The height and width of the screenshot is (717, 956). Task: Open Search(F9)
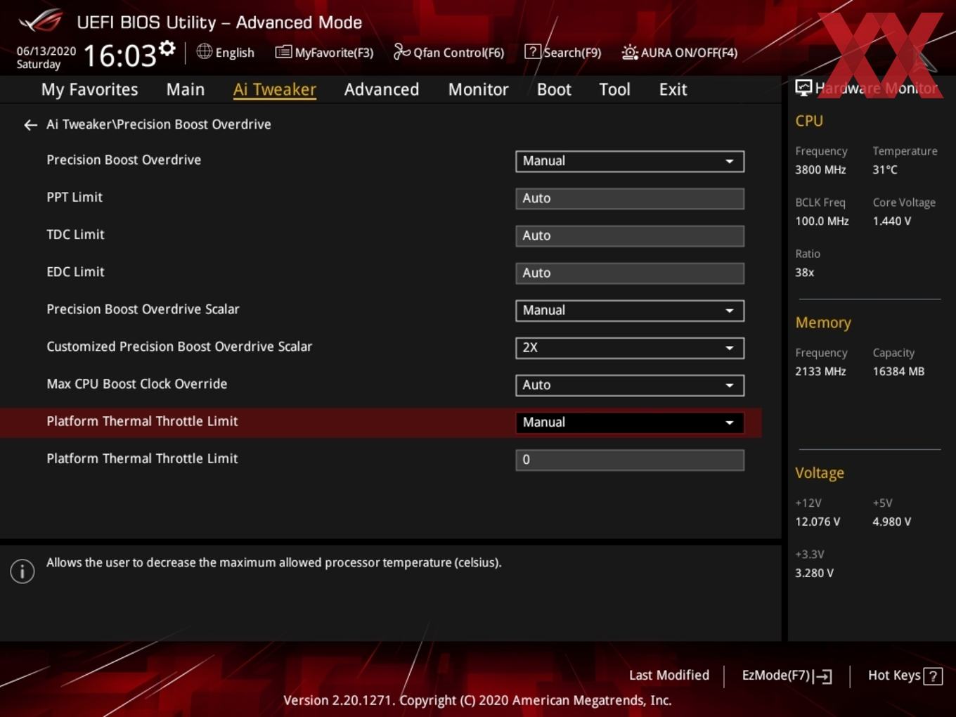coord(563,52)
